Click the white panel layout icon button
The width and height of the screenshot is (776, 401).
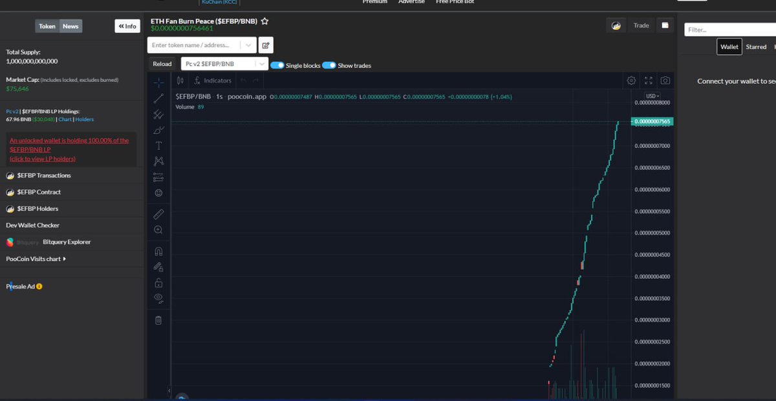665,25
